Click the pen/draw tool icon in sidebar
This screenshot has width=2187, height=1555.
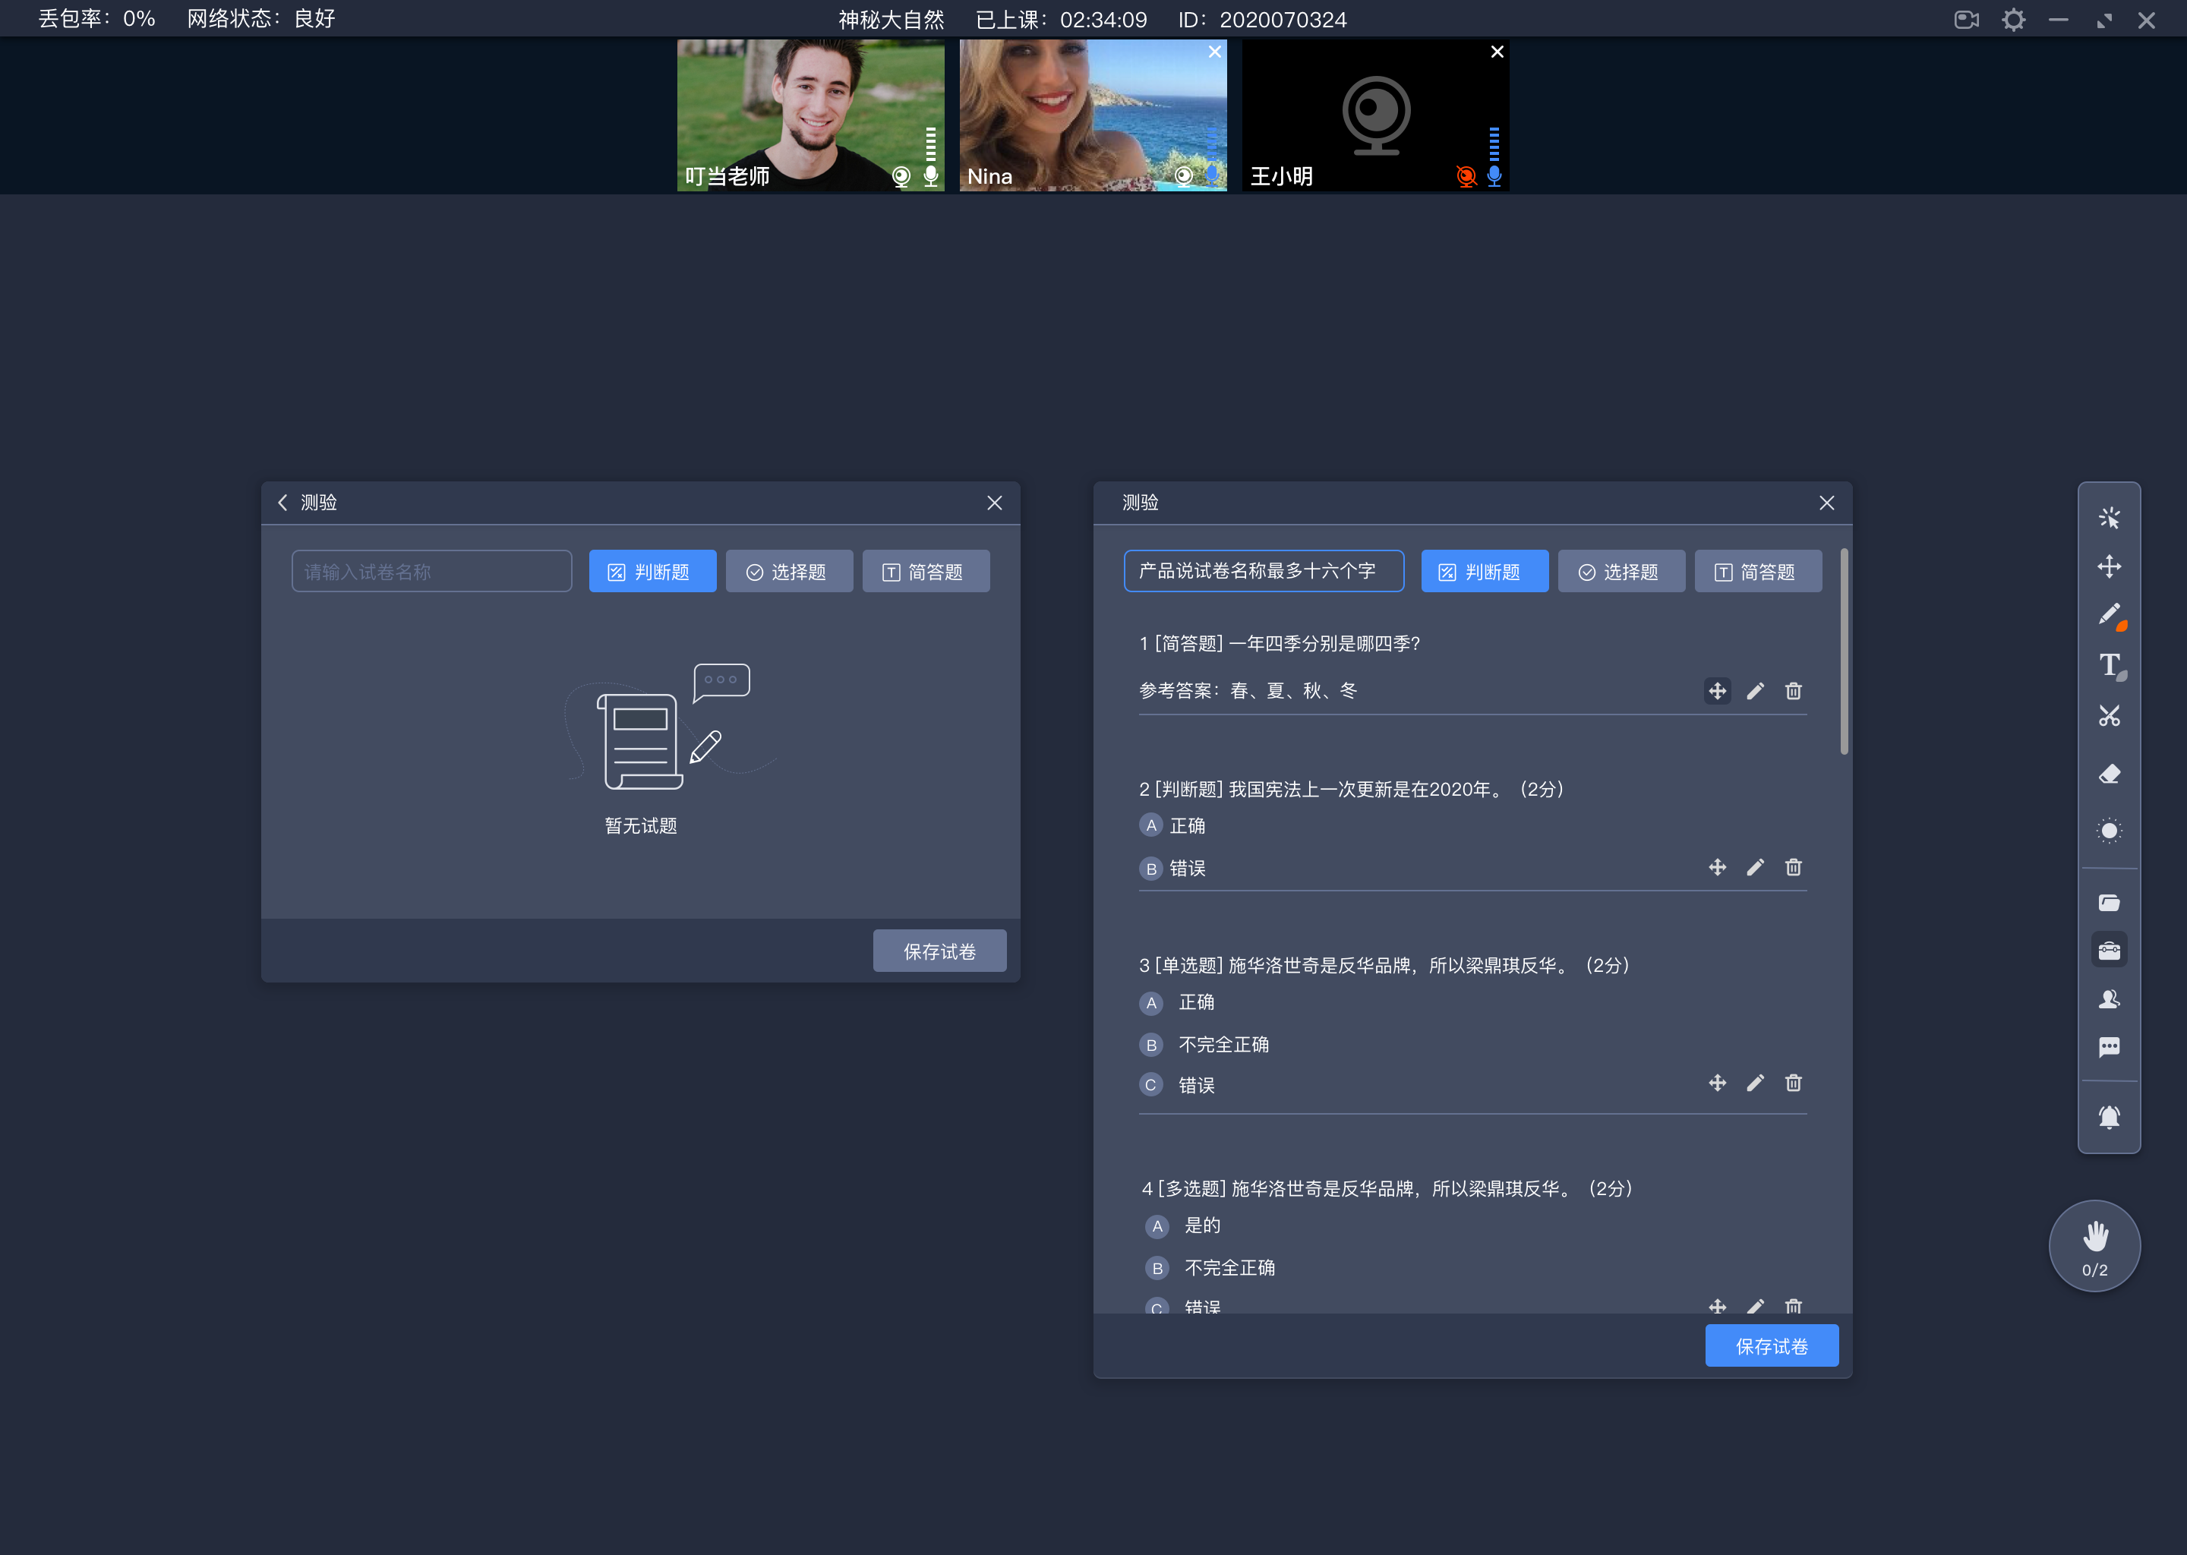[x=2108, y=614]
